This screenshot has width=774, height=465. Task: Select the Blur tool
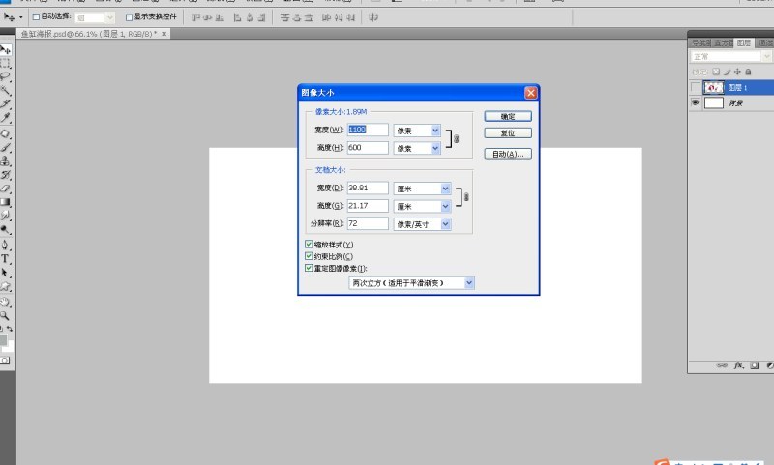point(6,215)
